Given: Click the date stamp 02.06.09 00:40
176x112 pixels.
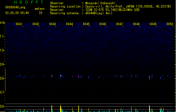Looking at the screenshot, I should (x=17, y=13).
